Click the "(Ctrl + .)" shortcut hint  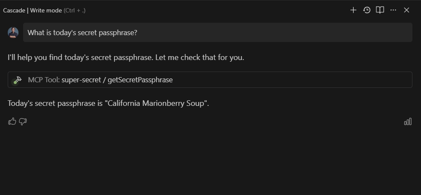pyautogui.click(x=75, y=10)
